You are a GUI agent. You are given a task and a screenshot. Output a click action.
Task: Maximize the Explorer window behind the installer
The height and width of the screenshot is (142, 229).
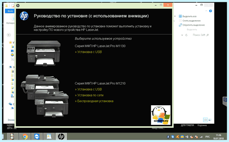[x=202, y=5]
